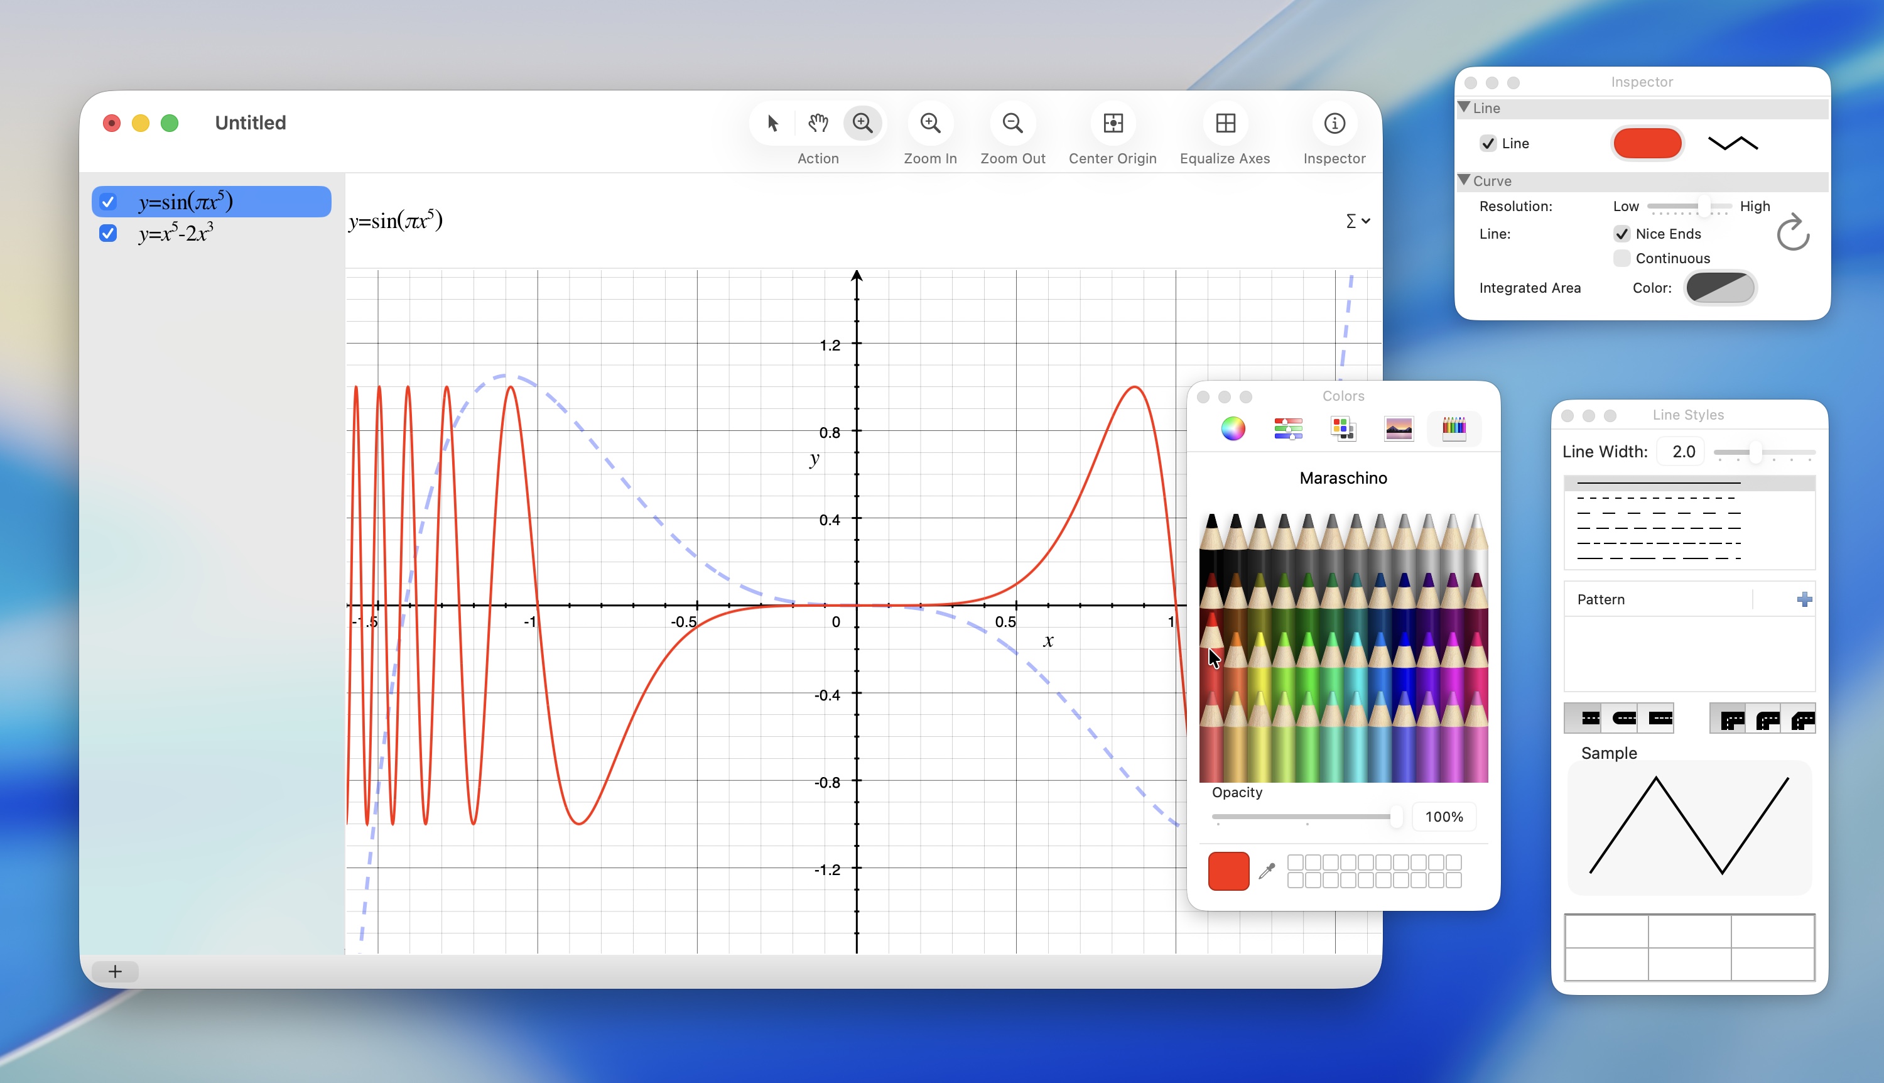Toggle the Inspector panel icon

1334,122
